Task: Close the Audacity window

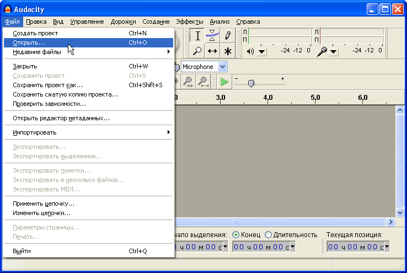Action: (x=398, y=9)
